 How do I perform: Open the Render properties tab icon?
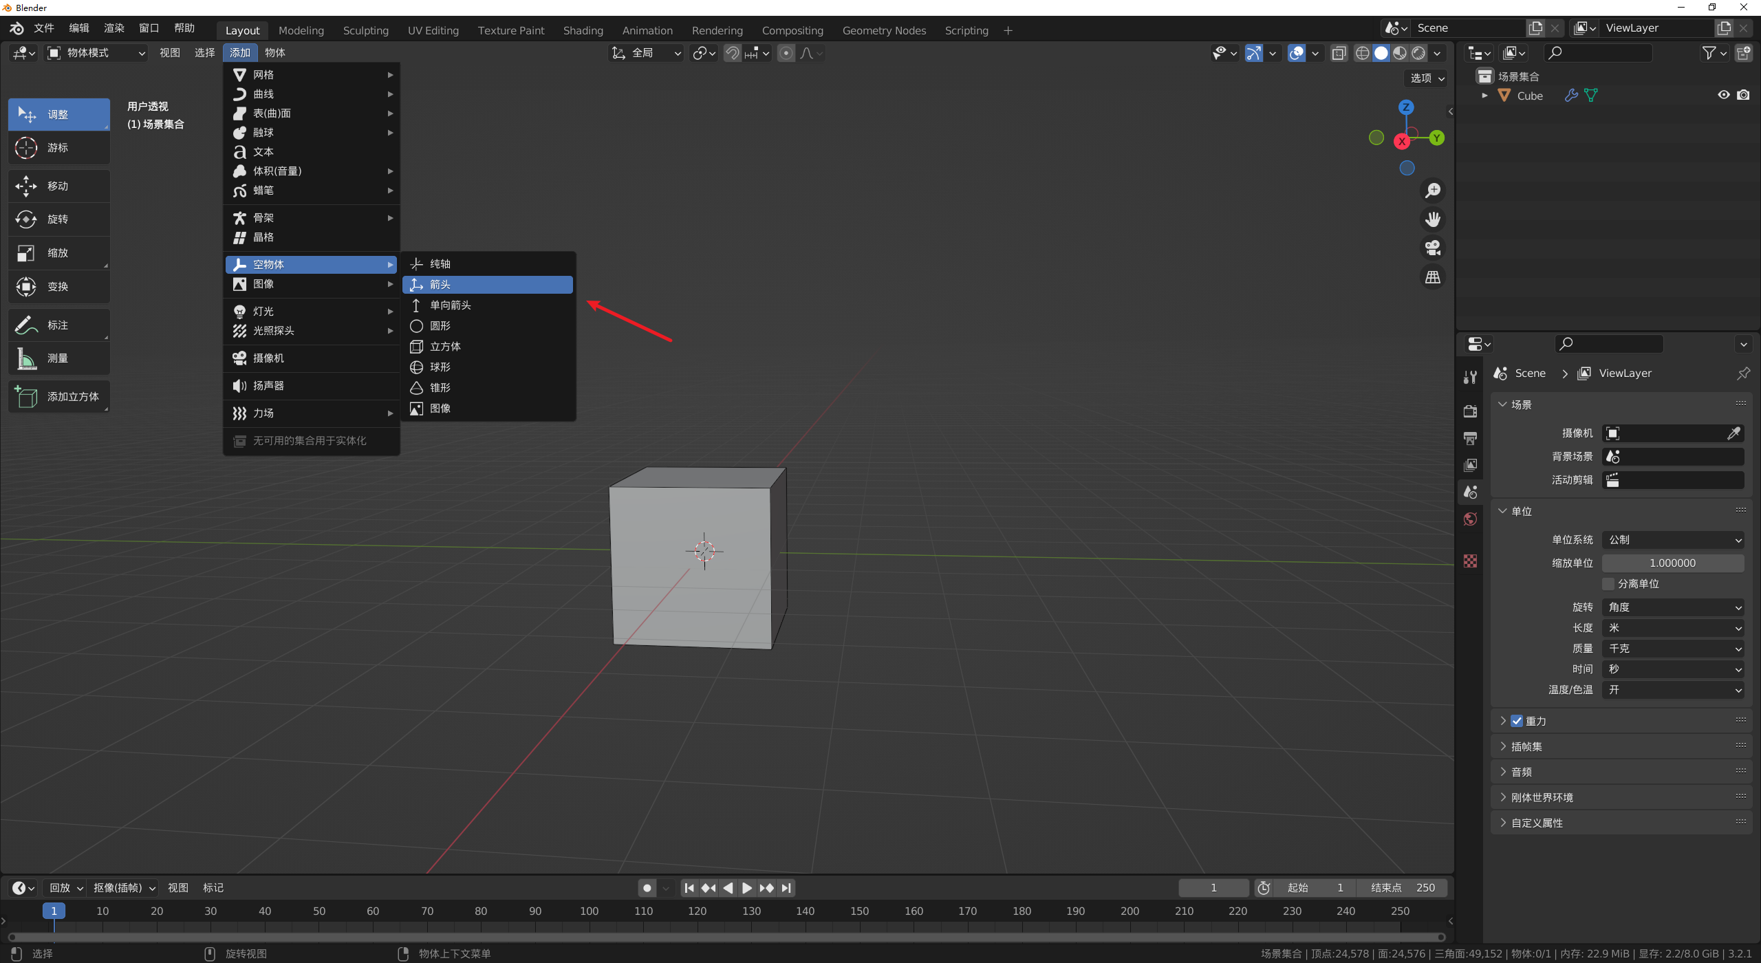(1470, 411)
